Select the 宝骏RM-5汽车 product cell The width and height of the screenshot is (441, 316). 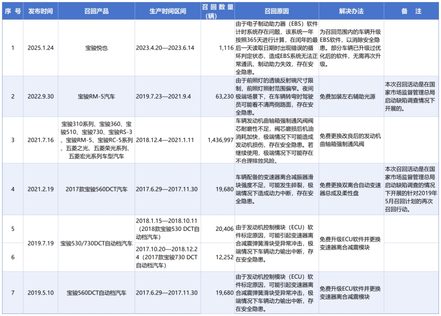coord(96,97)
